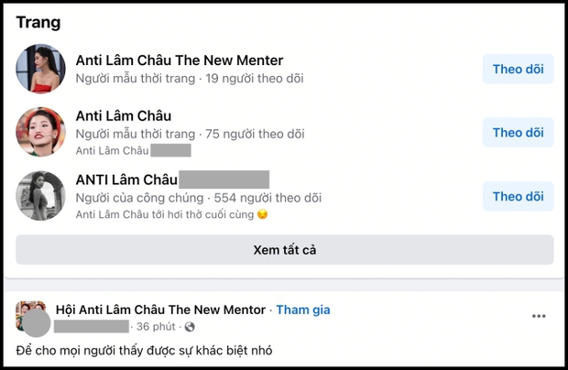Click the blurred poster name under the group title
Image resolution: width=568 pixels, height=370 pixels.
[92, 326]
